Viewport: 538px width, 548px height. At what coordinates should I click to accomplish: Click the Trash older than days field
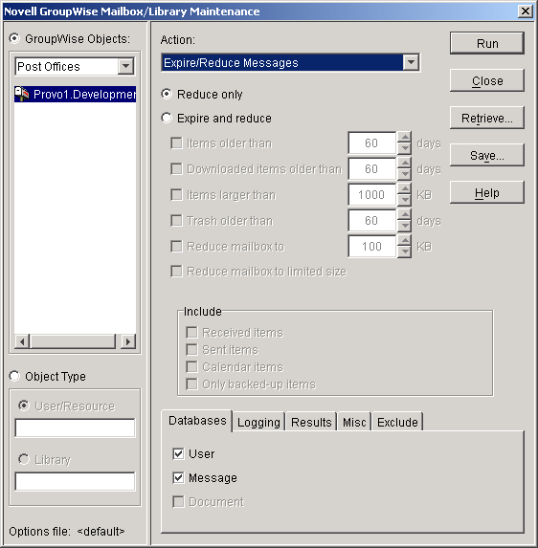click(x=371, y=221)
